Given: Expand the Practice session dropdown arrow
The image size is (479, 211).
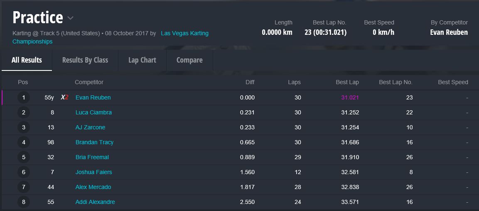Looking at the screenshot, I should (71, 18).
